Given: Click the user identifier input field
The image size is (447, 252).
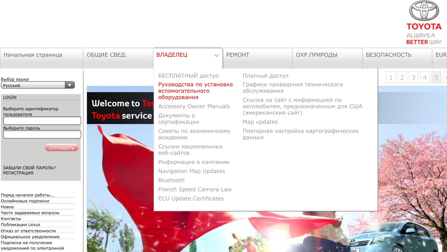Looking at the screenshot, I should 42,121.
